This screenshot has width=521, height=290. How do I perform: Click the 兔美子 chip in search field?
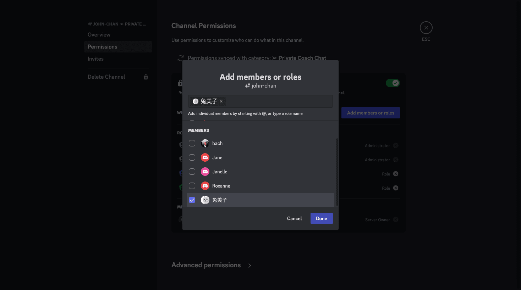[x=208, y=101]
